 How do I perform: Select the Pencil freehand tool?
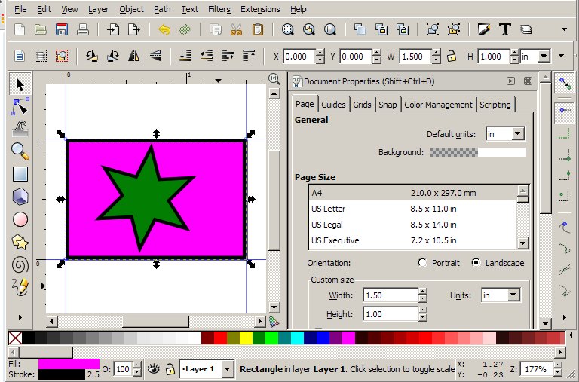pos(20,287)
